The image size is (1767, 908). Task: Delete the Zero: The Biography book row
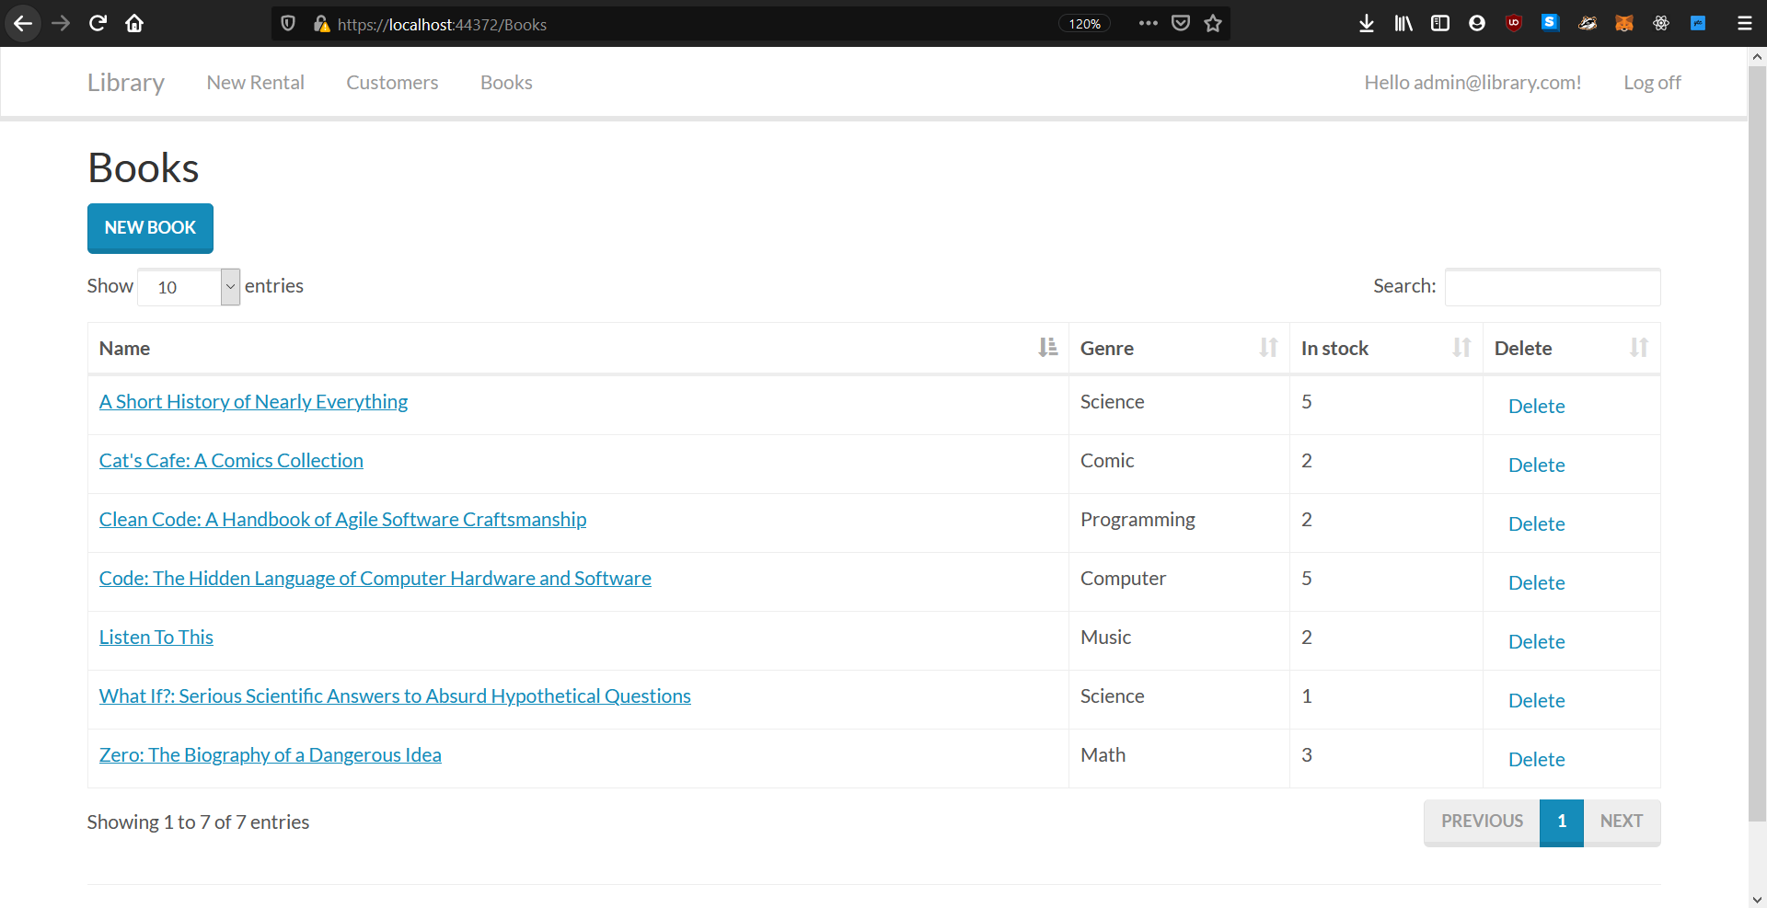tap(1536, 760)
